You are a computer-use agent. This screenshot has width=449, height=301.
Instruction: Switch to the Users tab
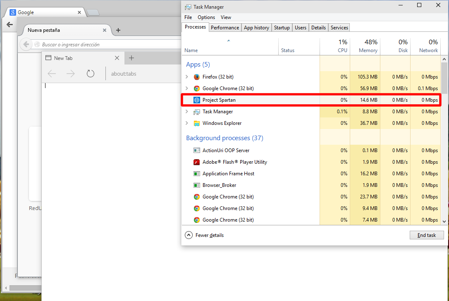pos(301,27)
